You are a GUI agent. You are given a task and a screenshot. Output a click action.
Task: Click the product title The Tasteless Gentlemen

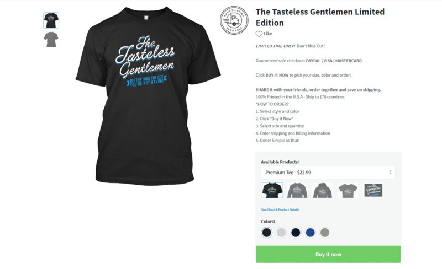320,18
